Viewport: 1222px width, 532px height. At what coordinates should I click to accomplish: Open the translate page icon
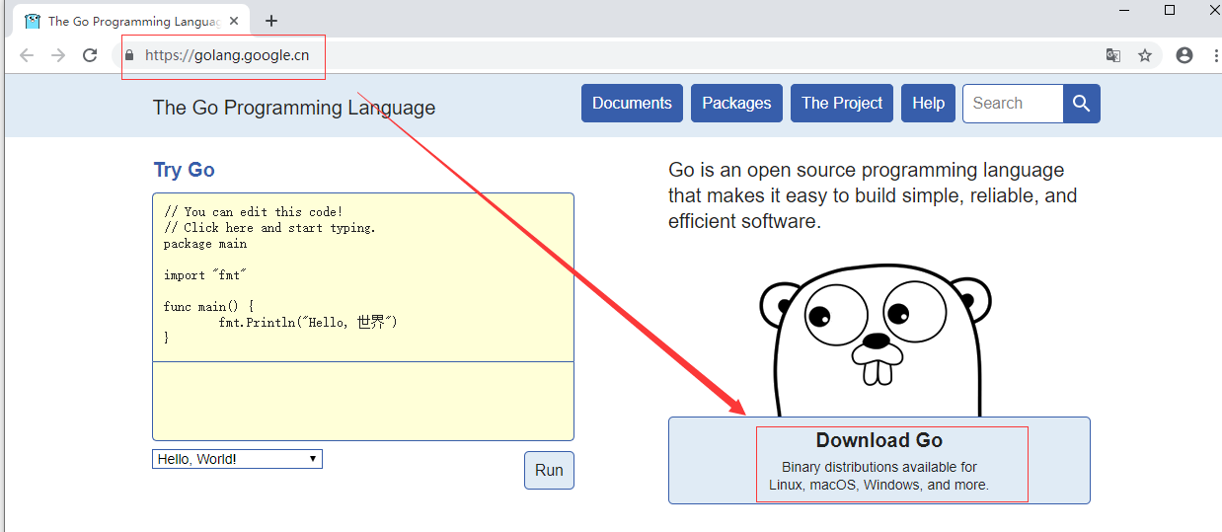point(1113,55)
